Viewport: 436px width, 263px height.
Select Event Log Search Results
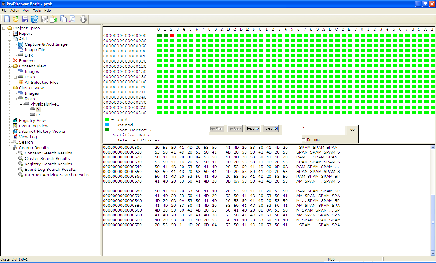[50, 170]
